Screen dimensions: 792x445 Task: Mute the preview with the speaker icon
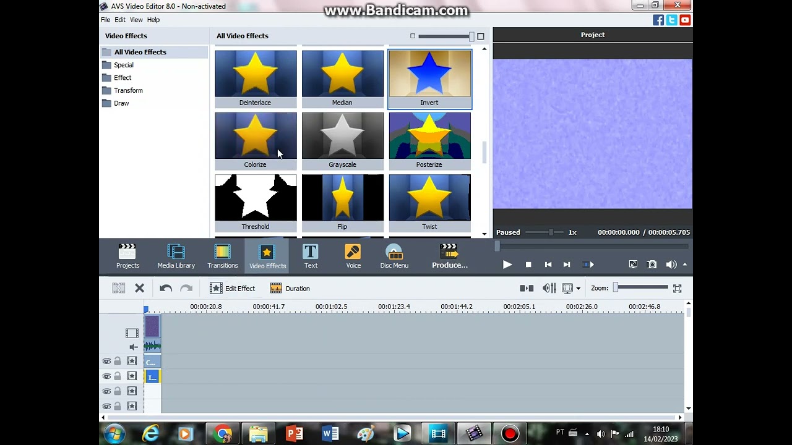(x=671, y=265)
